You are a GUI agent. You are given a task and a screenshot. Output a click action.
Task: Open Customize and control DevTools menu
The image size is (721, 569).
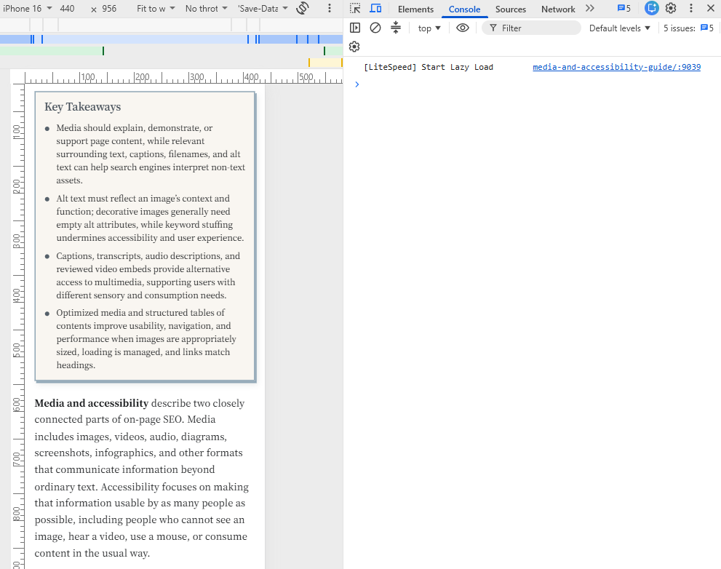[690, 8]
